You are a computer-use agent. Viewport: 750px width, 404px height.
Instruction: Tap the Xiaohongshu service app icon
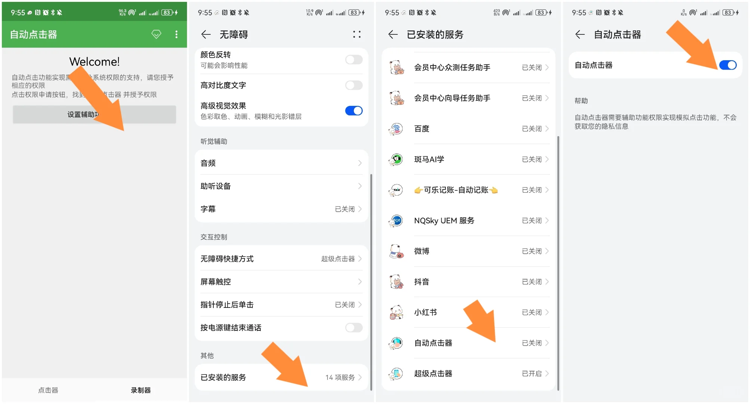coord(397,312)
